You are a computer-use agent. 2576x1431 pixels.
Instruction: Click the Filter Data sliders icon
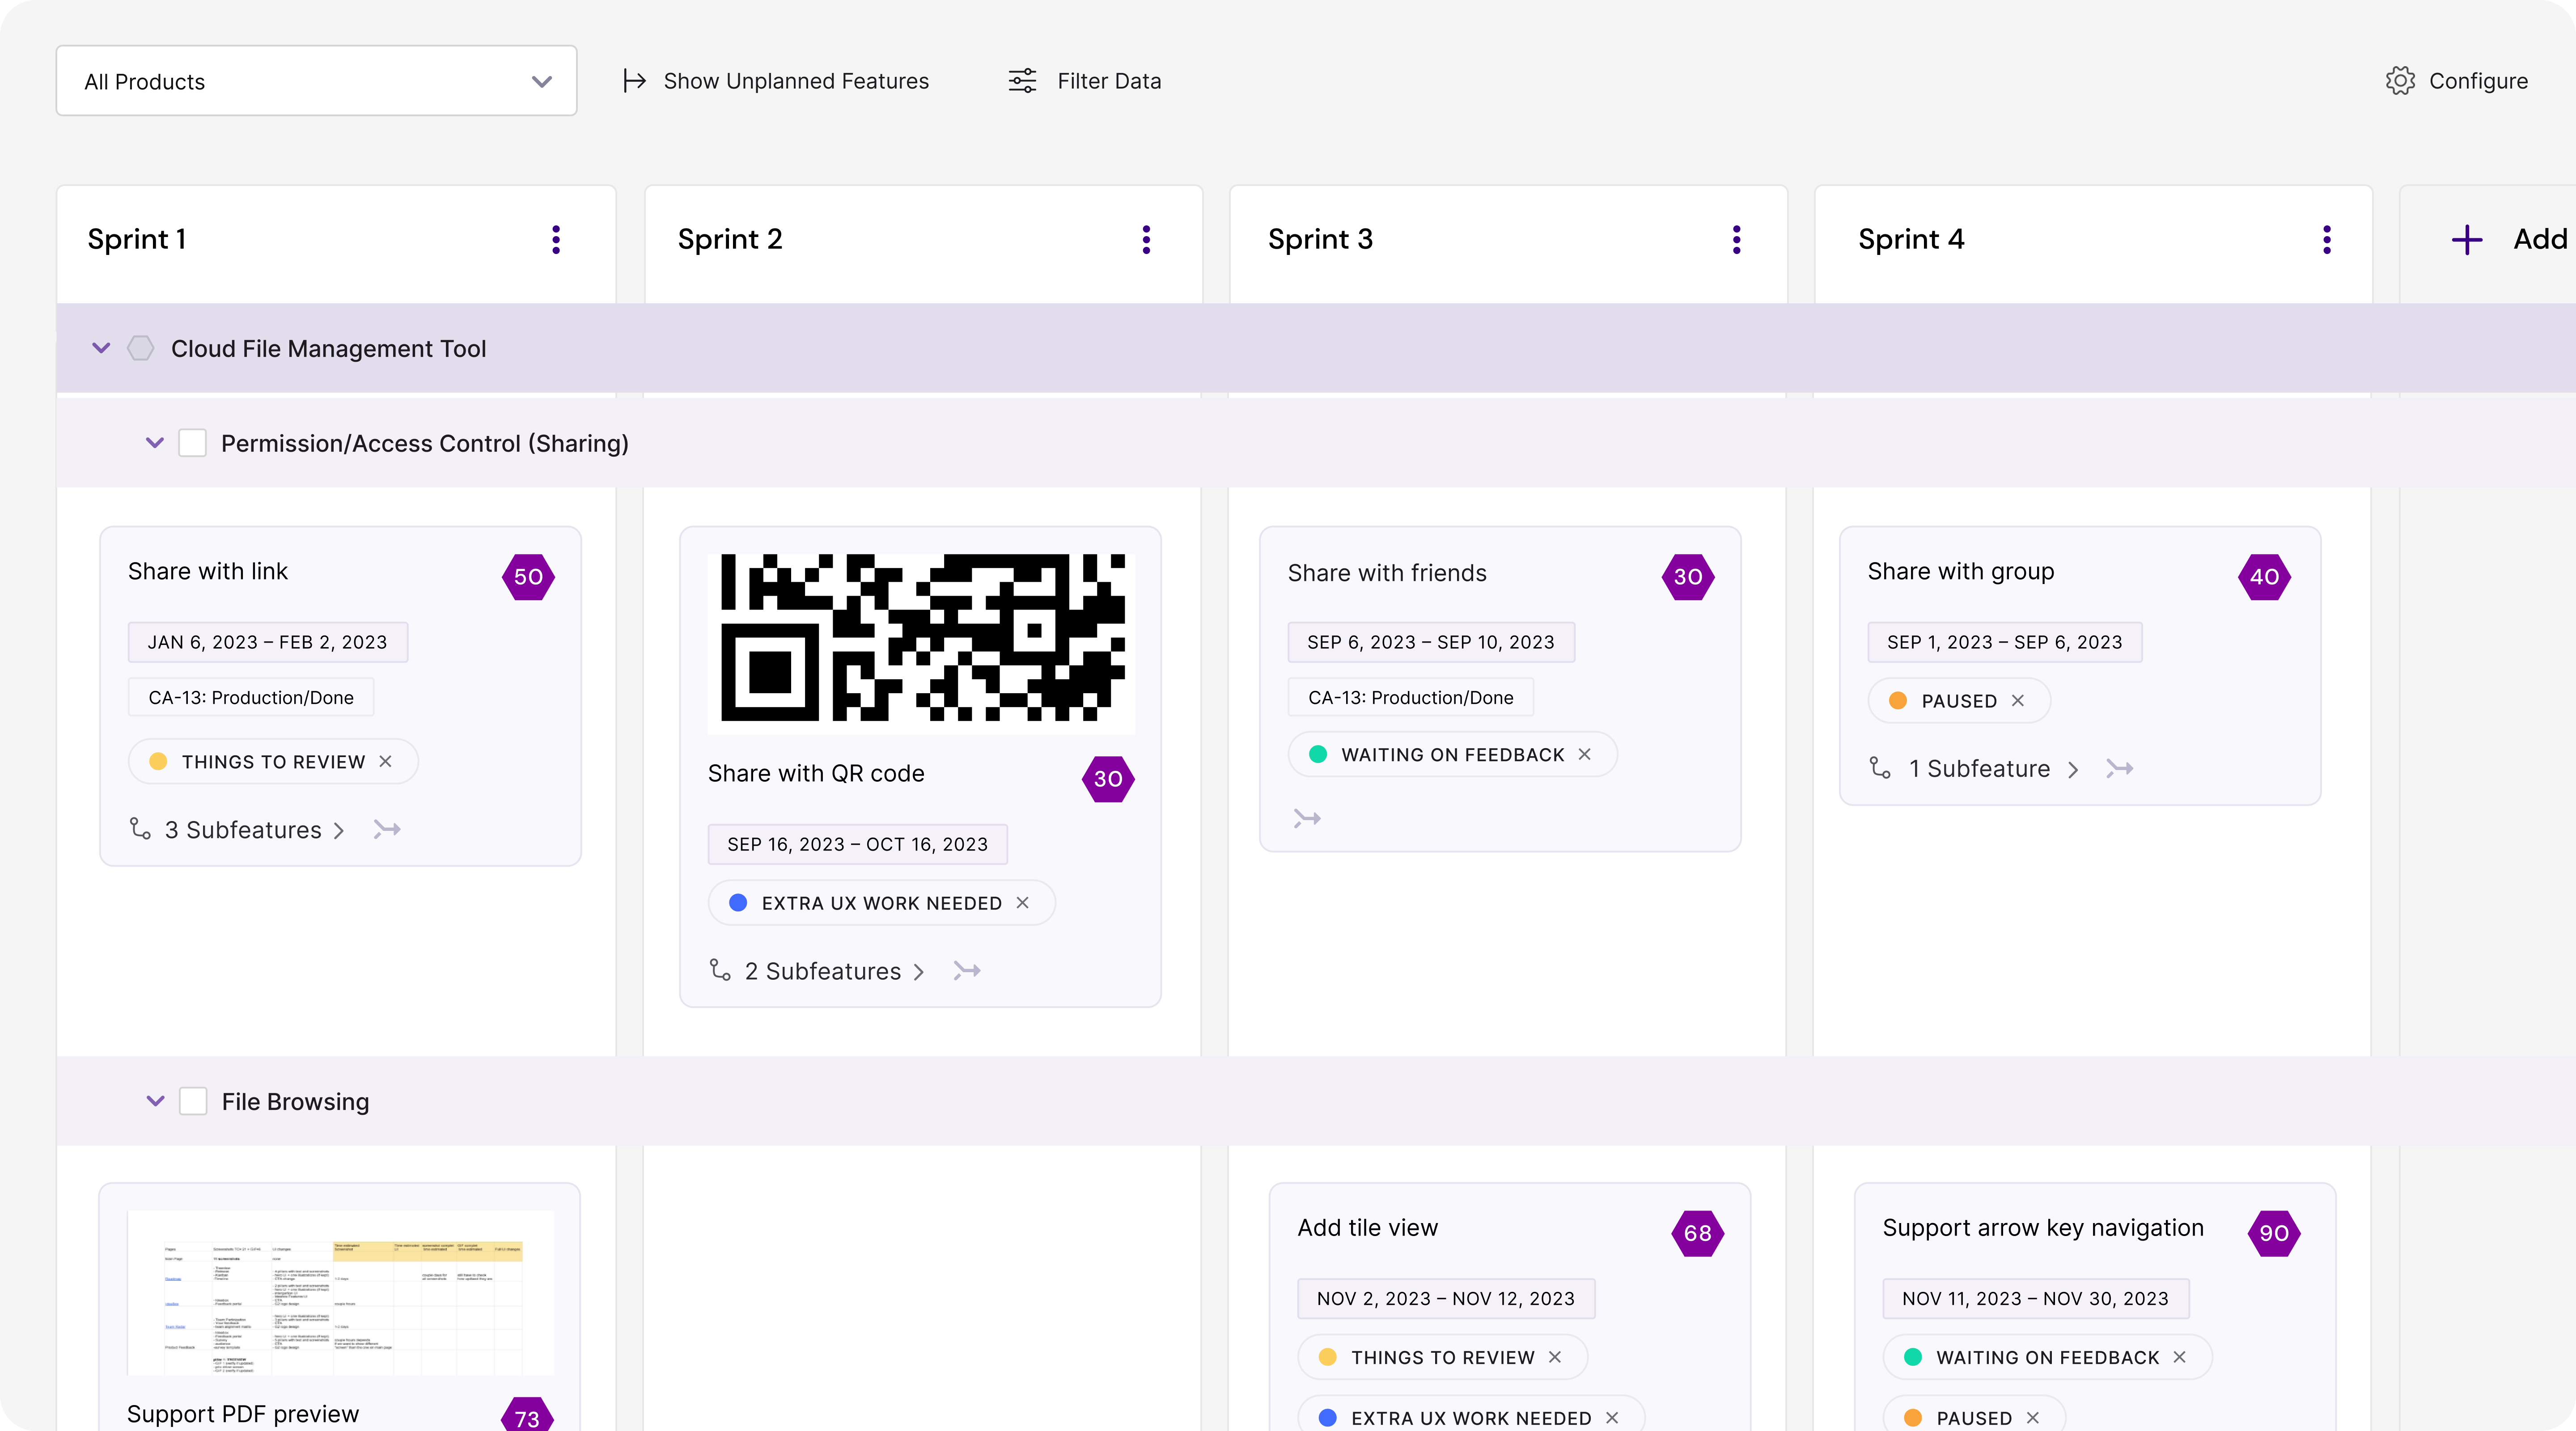tap(1022, 81)
